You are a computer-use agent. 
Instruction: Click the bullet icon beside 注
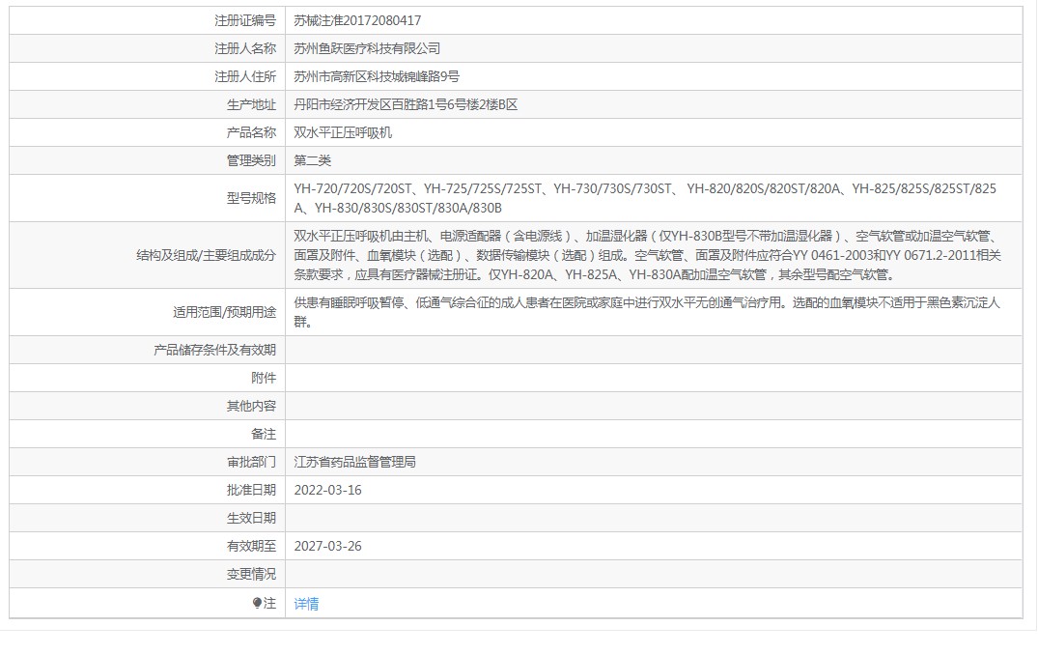pyautogui.click(x=257, y=603)
